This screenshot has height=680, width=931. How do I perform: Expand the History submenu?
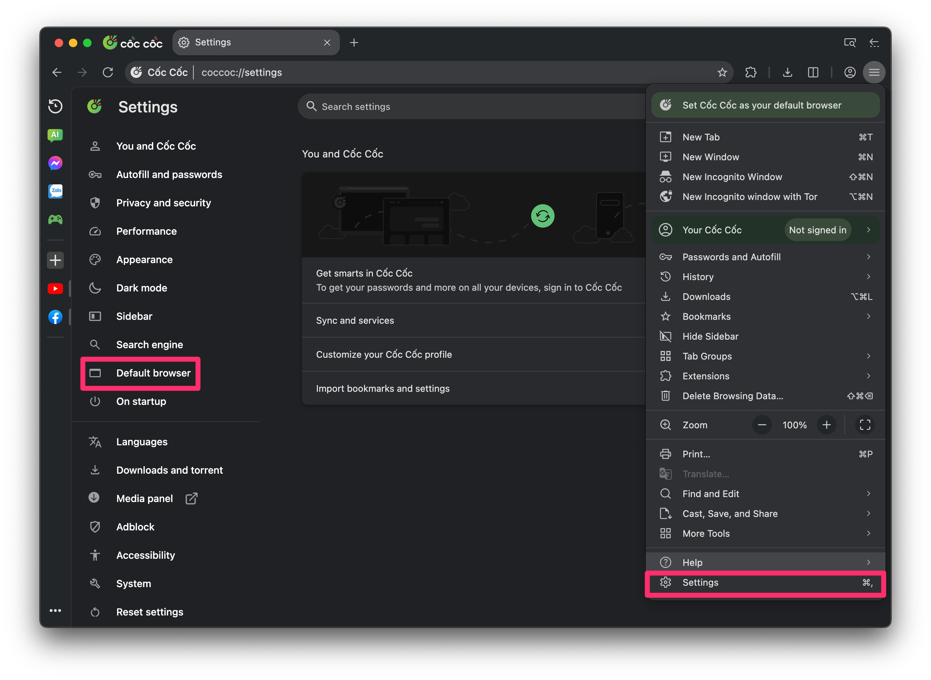click(x=869, y=277)
